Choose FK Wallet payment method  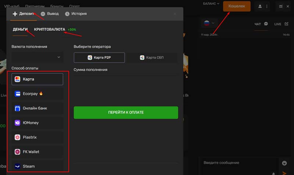37,152
